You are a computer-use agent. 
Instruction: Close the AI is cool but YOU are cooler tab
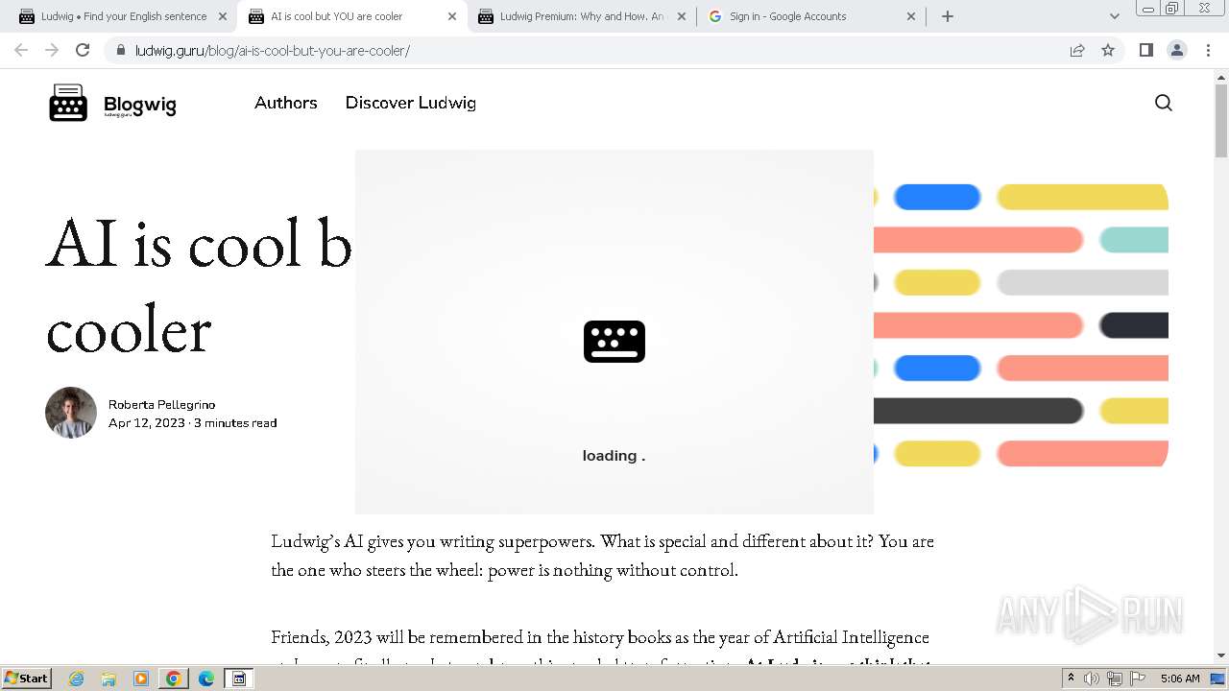pos(452,16)
